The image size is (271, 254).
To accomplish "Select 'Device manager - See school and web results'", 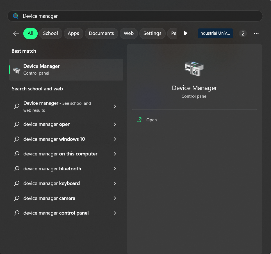I will 66,106.
